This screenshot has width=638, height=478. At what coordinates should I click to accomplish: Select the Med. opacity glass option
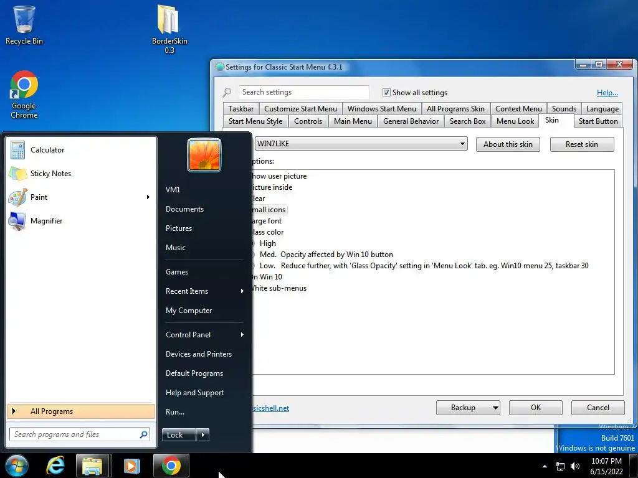point(325,255)
